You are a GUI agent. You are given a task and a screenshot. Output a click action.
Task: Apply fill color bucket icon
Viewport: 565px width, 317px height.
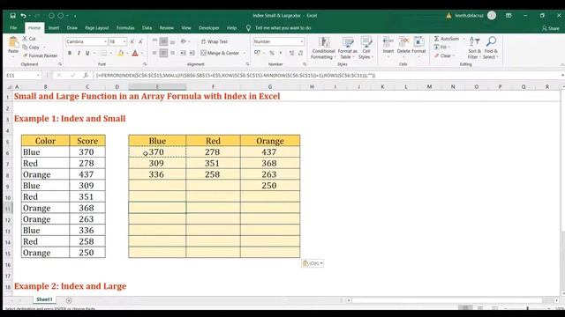click(121, 53)
